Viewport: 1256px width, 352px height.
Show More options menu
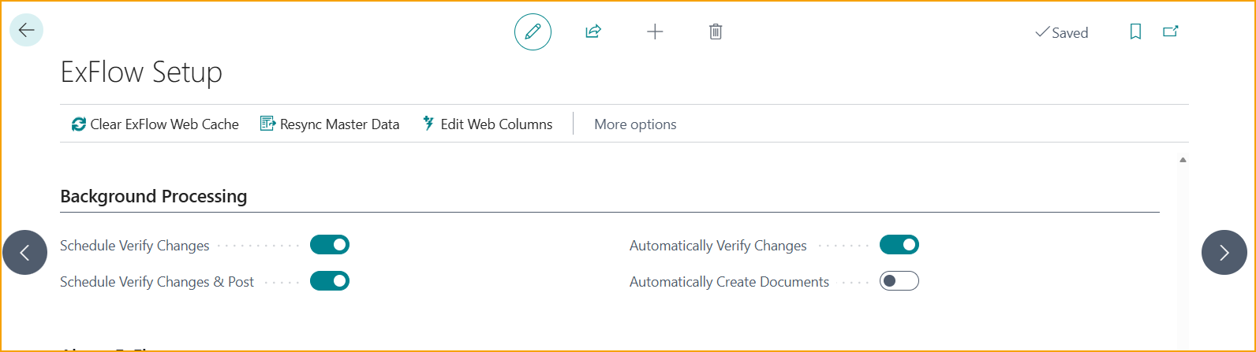click(x=635, y=124)
